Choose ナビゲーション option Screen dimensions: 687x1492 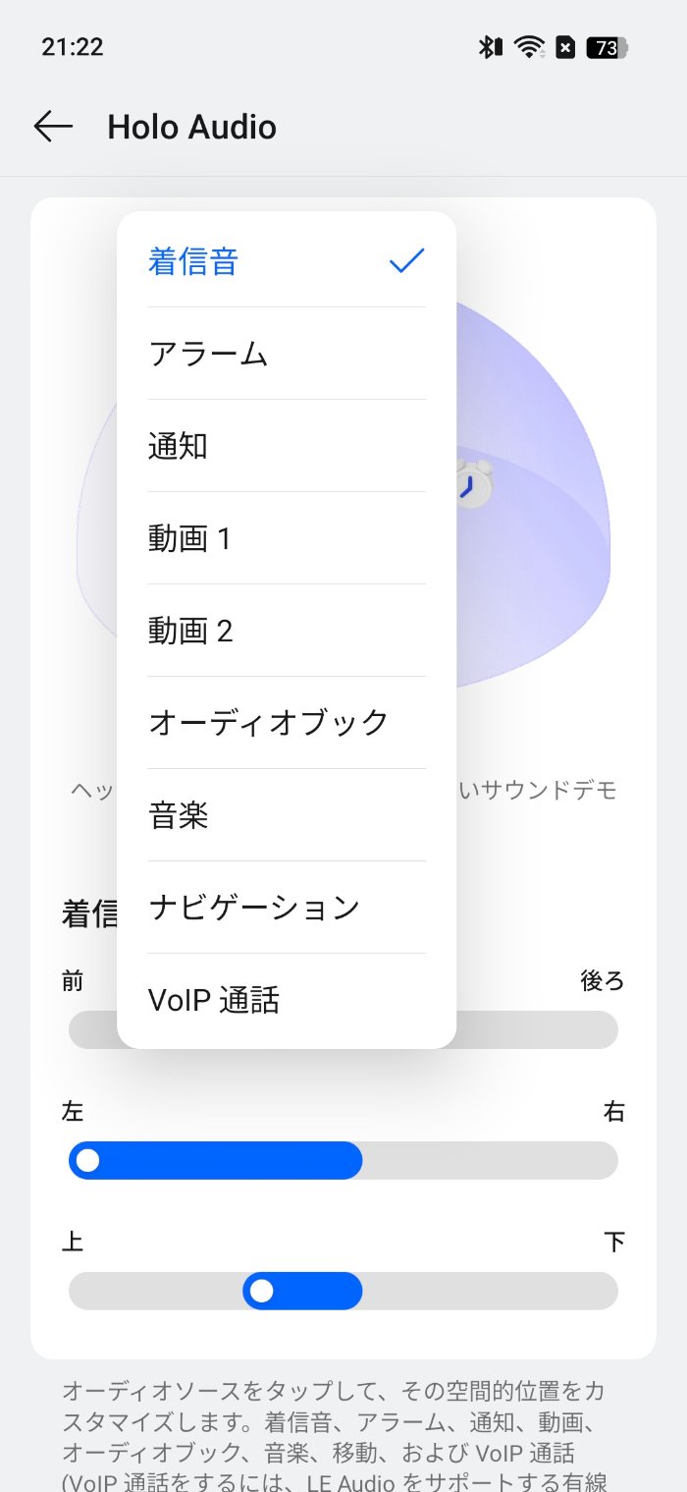(x=287, y=908)
